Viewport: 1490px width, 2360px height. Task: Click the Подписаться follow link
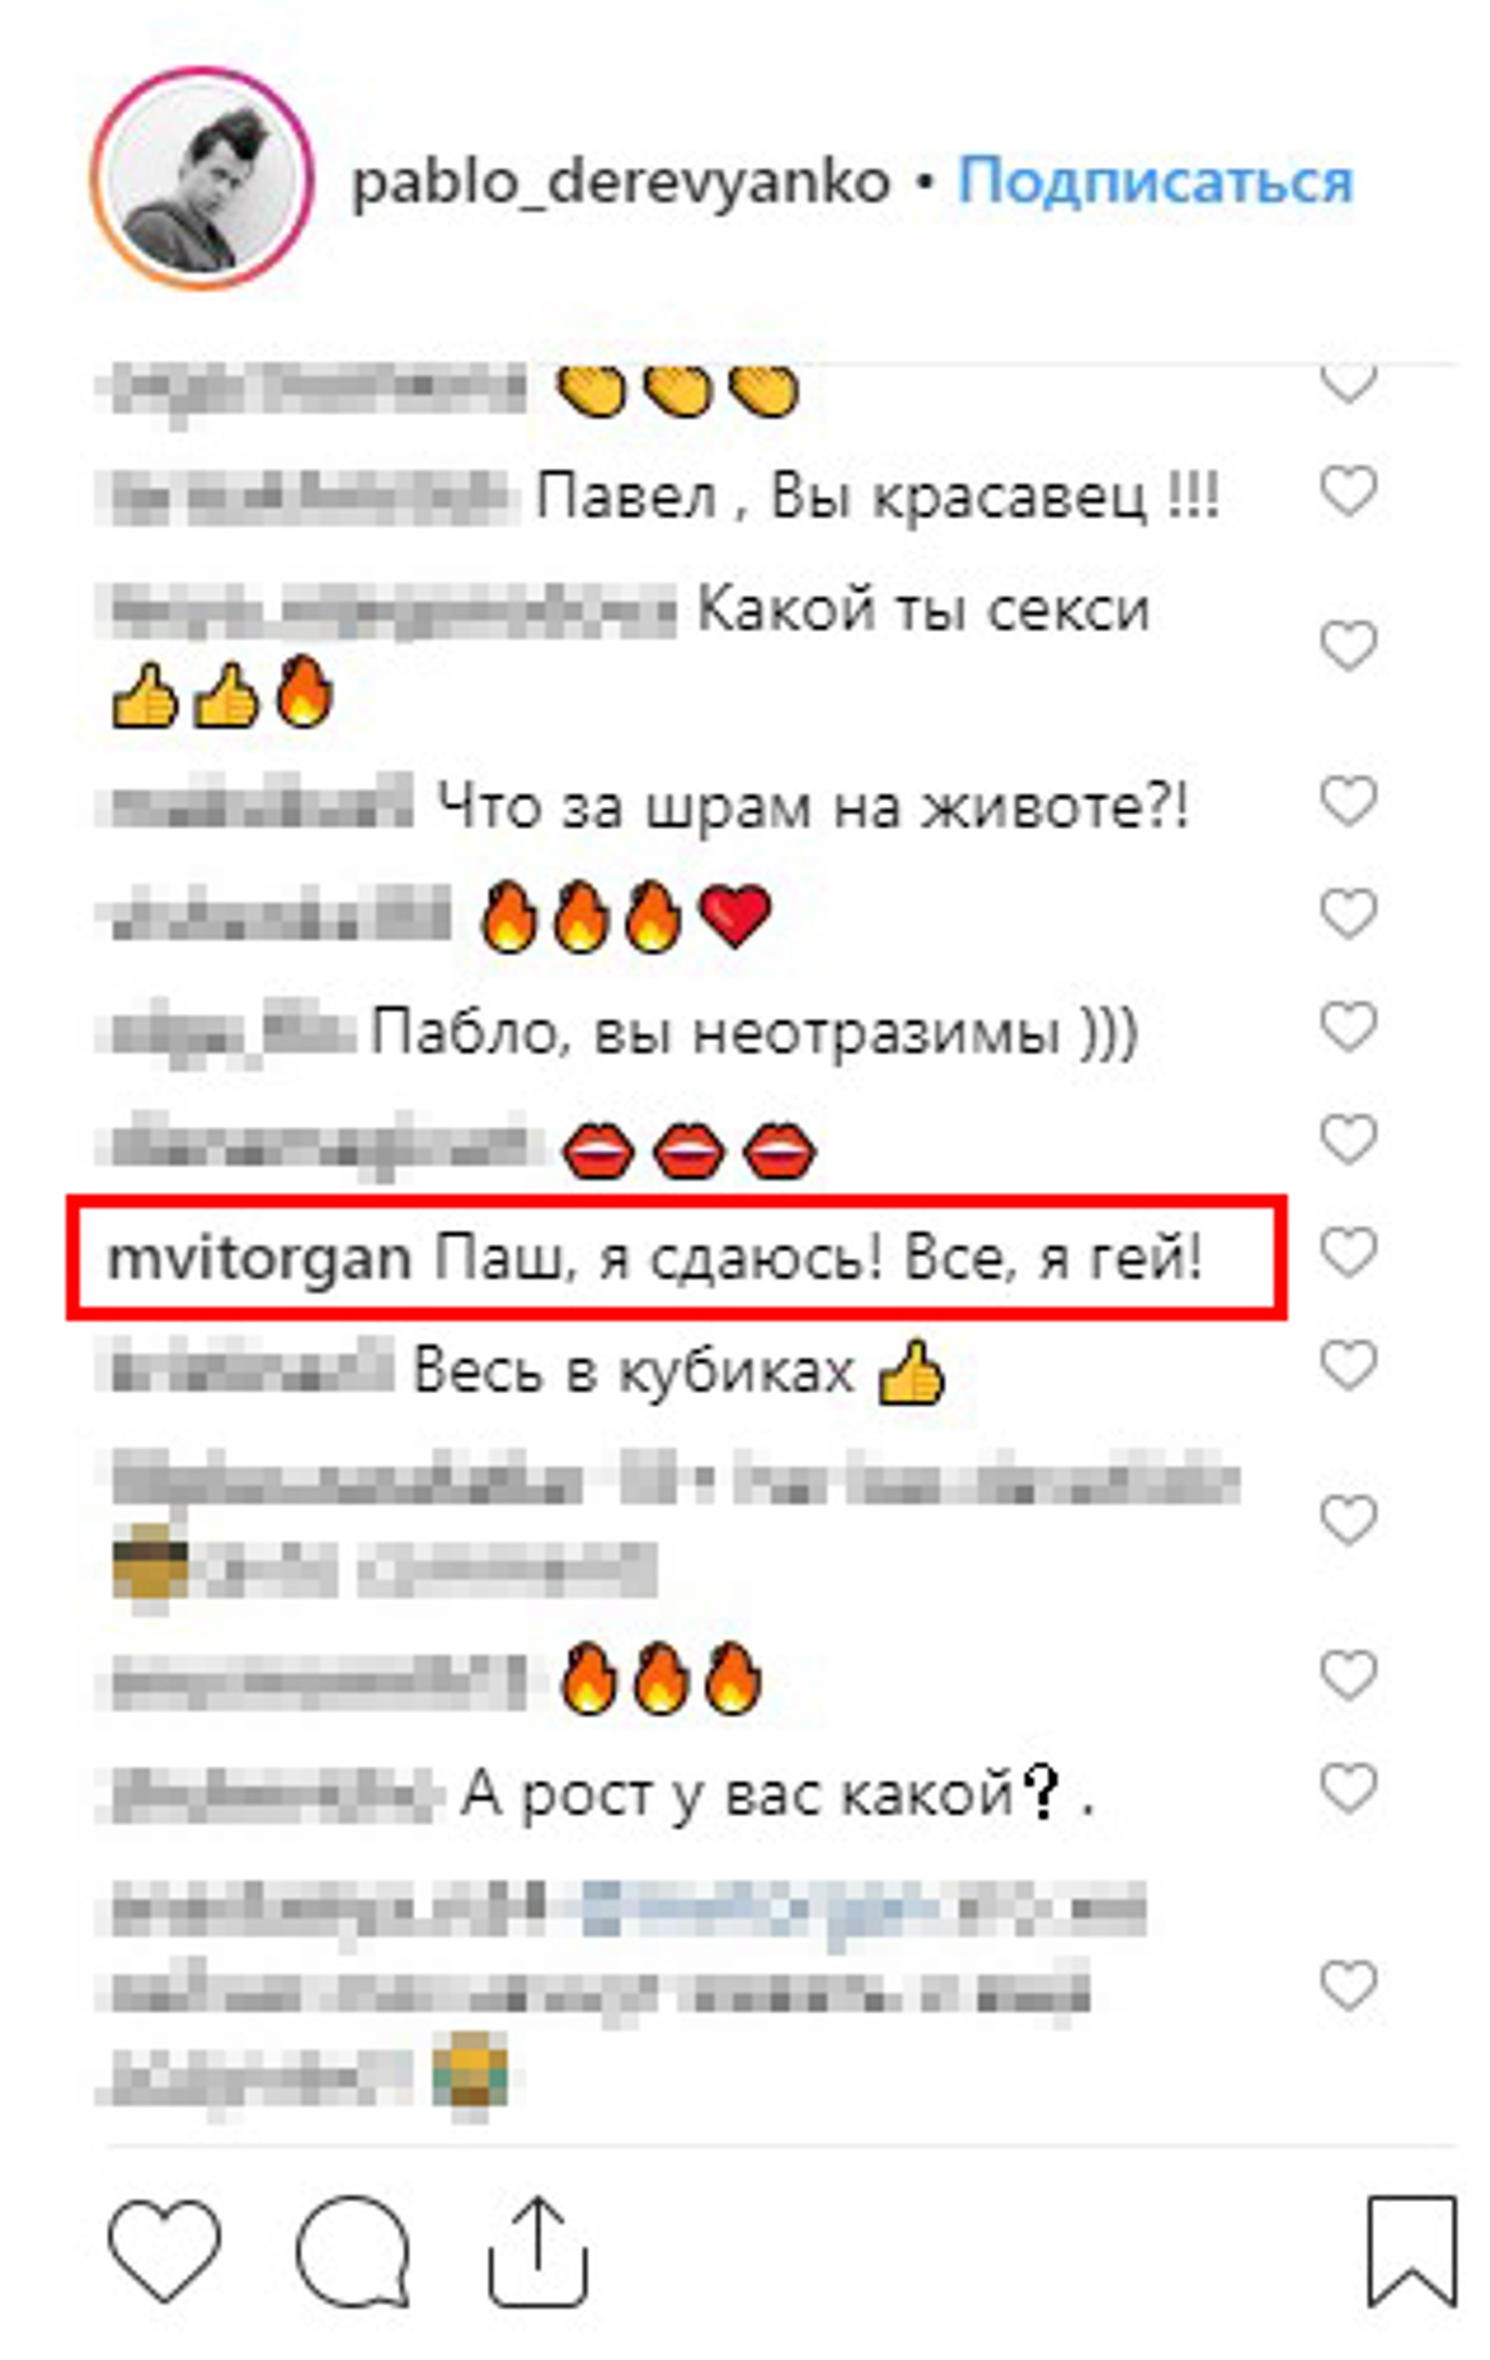pyautogui.click(x=1155, y=181)
